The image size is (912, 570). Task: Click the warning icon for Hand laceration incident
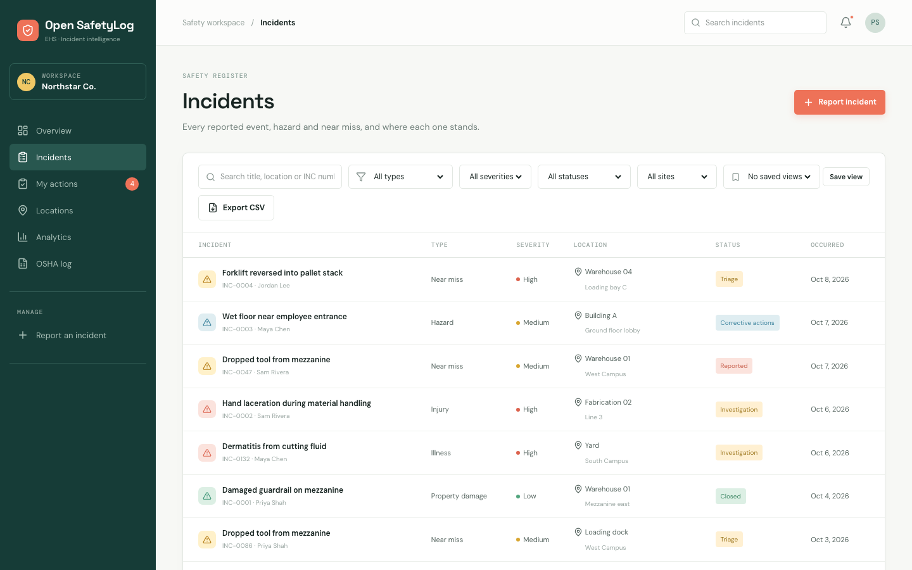tap(207, 409)
